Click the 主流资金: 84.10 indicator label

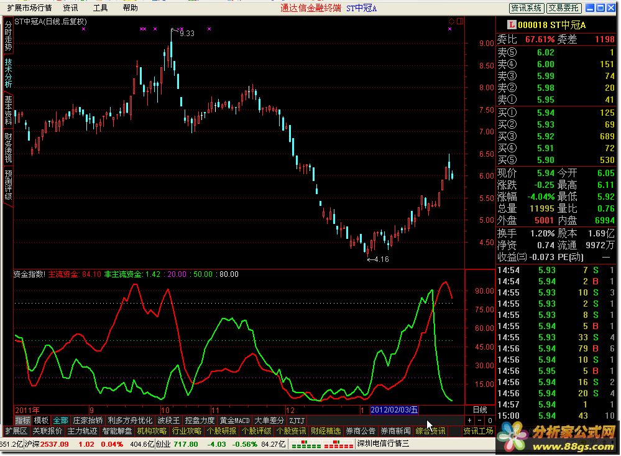point(75,274)
